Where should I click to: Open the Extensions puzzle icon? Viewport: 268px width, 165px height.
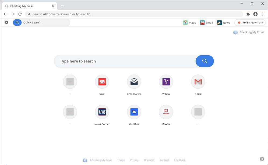(x=248, y=14)
